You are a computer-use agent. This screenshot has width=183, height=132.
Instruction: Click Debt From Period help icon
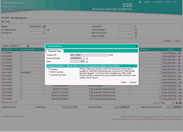pyautogui.click(x=136, y=33)
